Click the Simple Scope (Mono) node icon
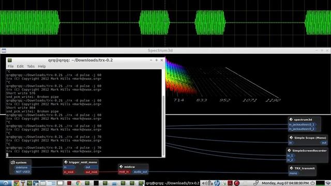Screen dimensions: 331x186 291,137
